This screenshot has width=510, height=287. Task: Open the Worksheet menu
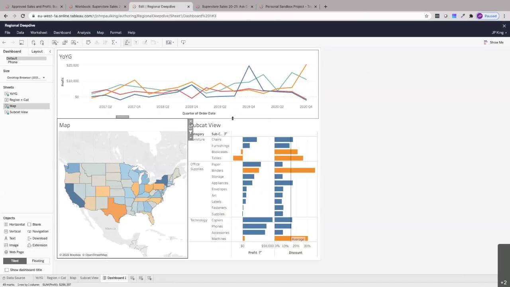[39, 33]
